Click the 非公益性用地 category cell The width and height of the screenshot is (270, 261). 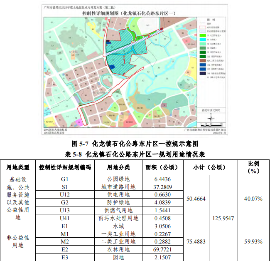[x=18, y=241]
